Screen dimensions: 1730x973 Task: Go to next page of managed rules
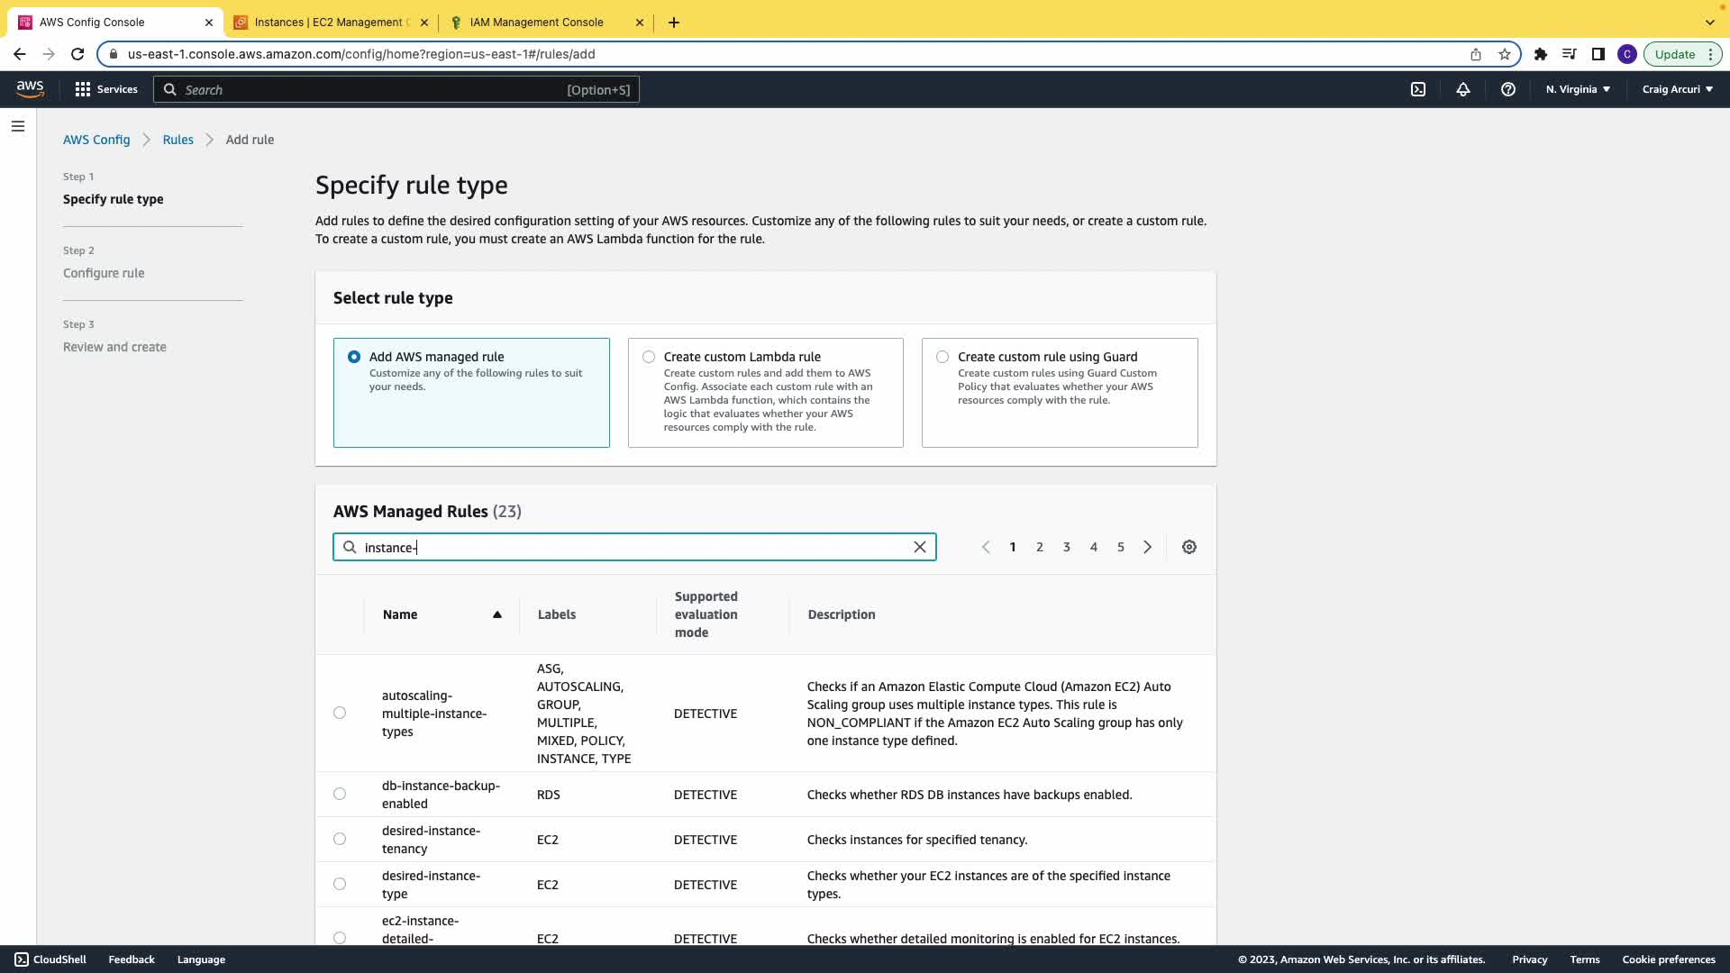(1147, 547)
